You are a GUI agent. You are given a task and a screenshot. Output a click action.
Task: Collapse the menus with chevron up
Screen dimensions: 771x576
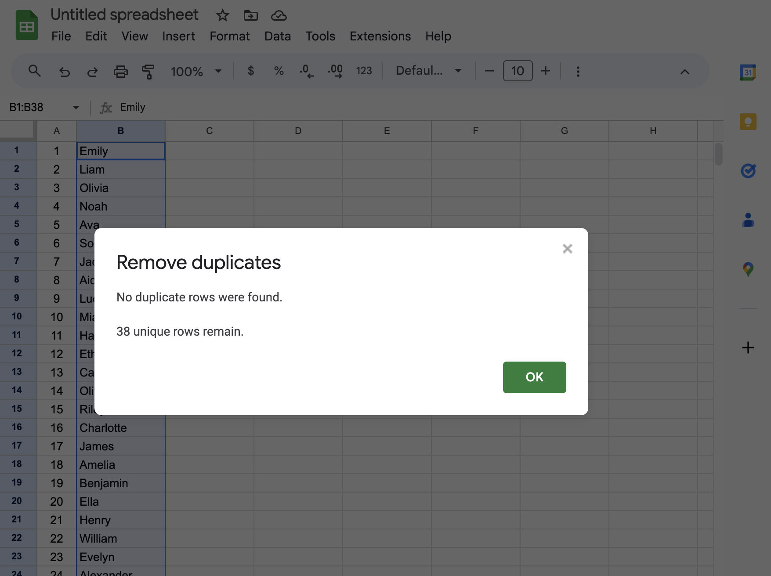[x=684, y=72]
